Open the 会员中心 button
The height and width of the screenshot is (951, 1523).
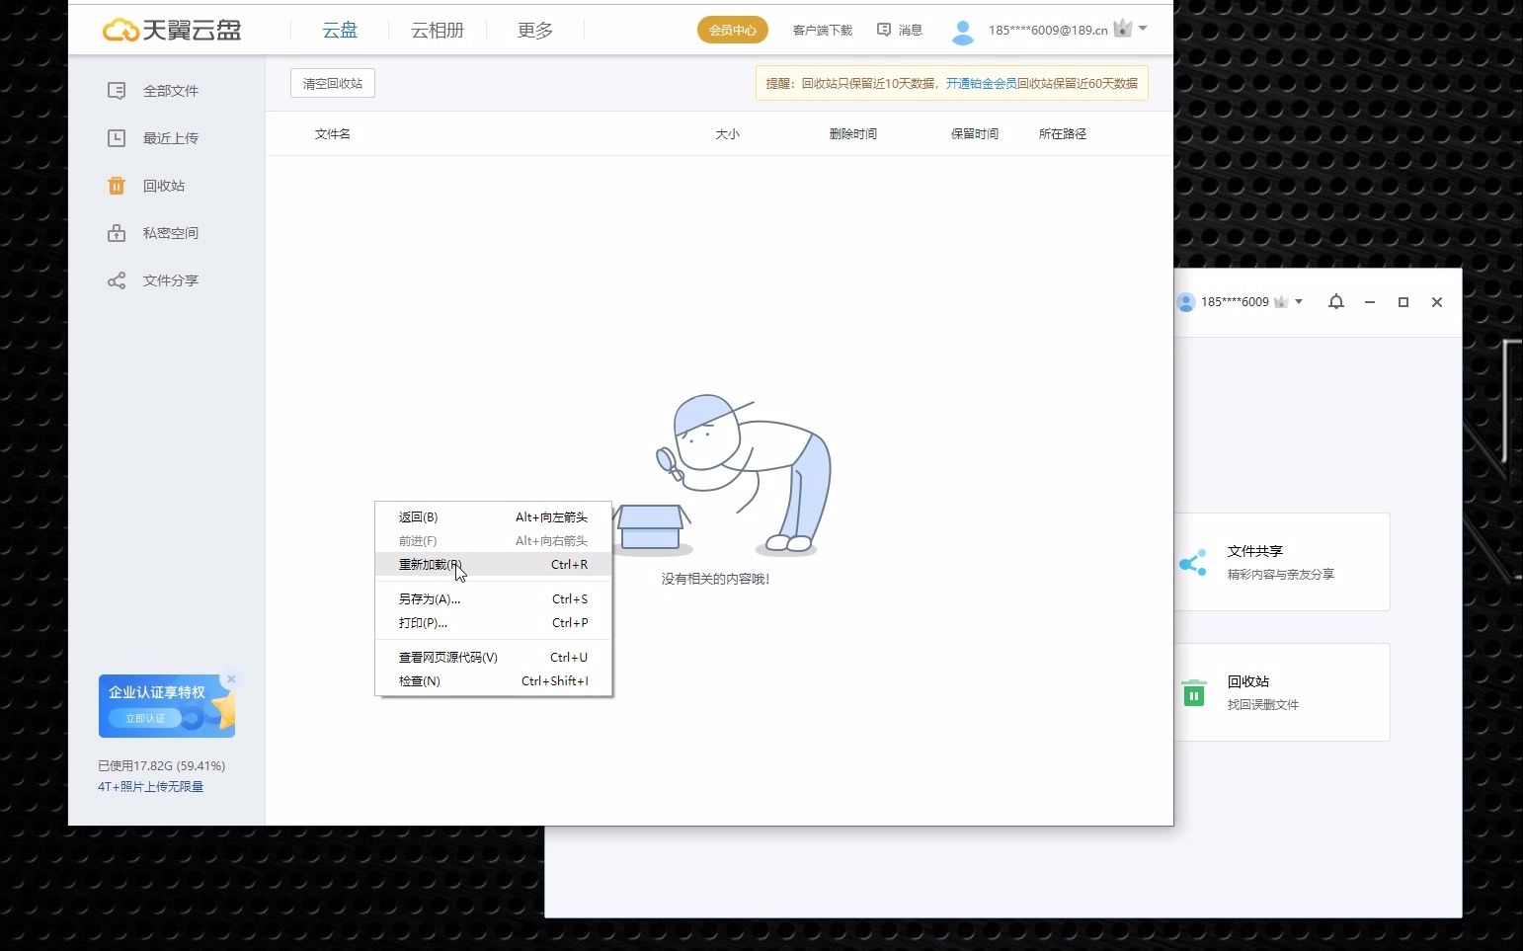pos(733,30)
